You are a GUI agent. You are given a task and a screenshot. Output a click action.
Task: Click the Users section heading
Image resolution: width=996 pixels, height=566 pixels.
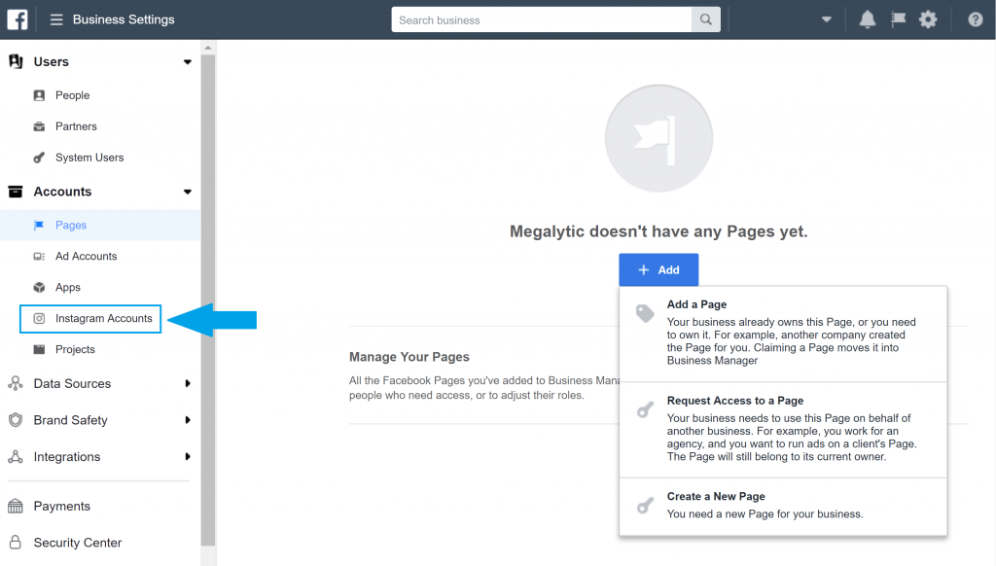(x=51, y=61)
